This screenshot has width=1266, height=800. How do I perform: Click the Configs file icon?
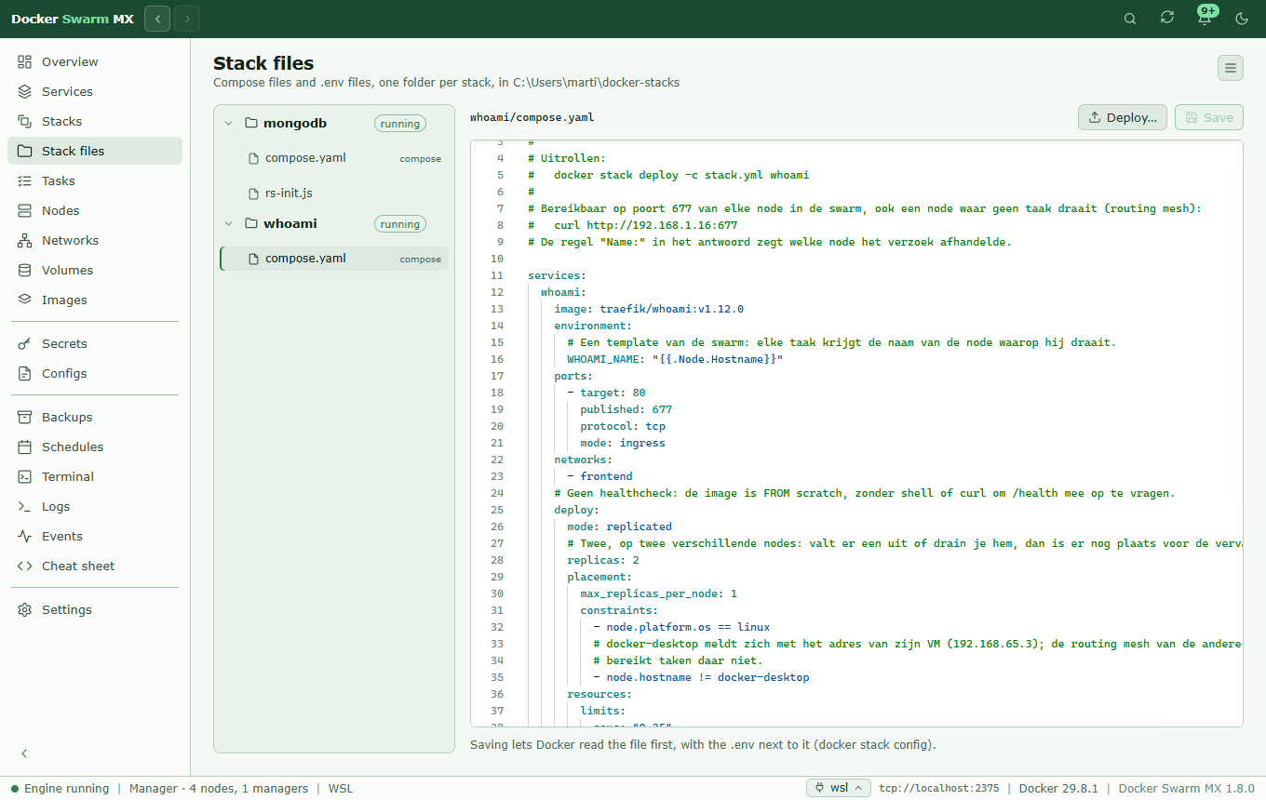point(25,373)
